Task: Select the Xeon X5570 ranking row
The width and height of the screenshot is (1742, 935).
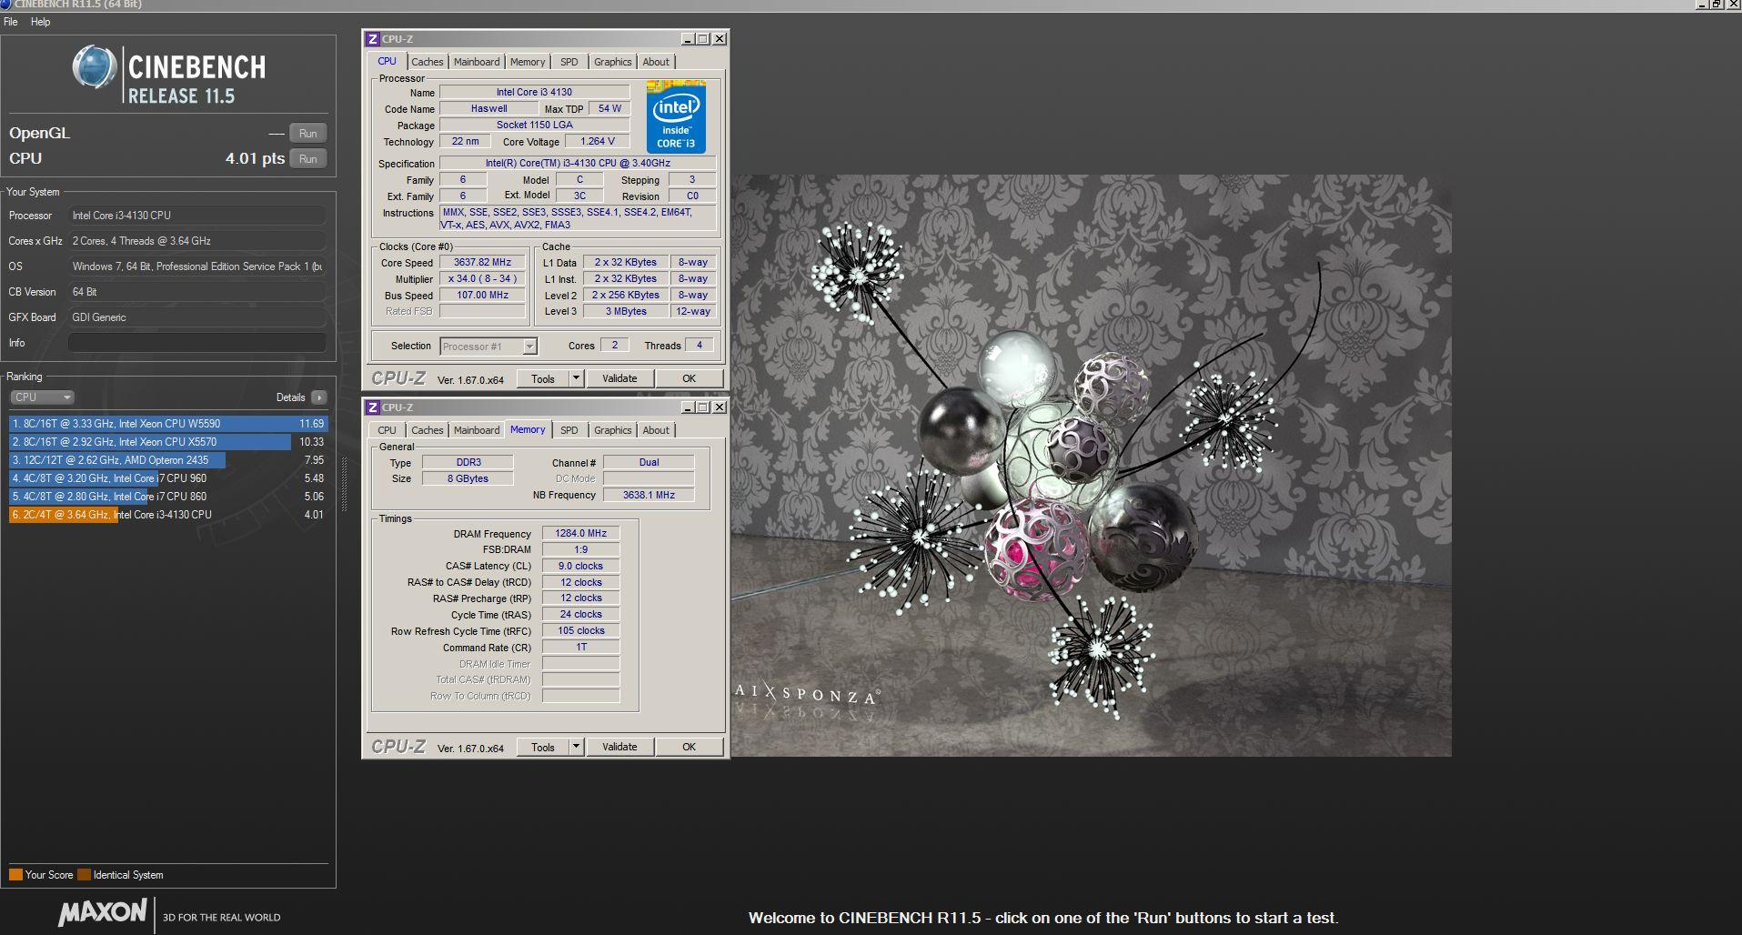Action: point(168,442)
